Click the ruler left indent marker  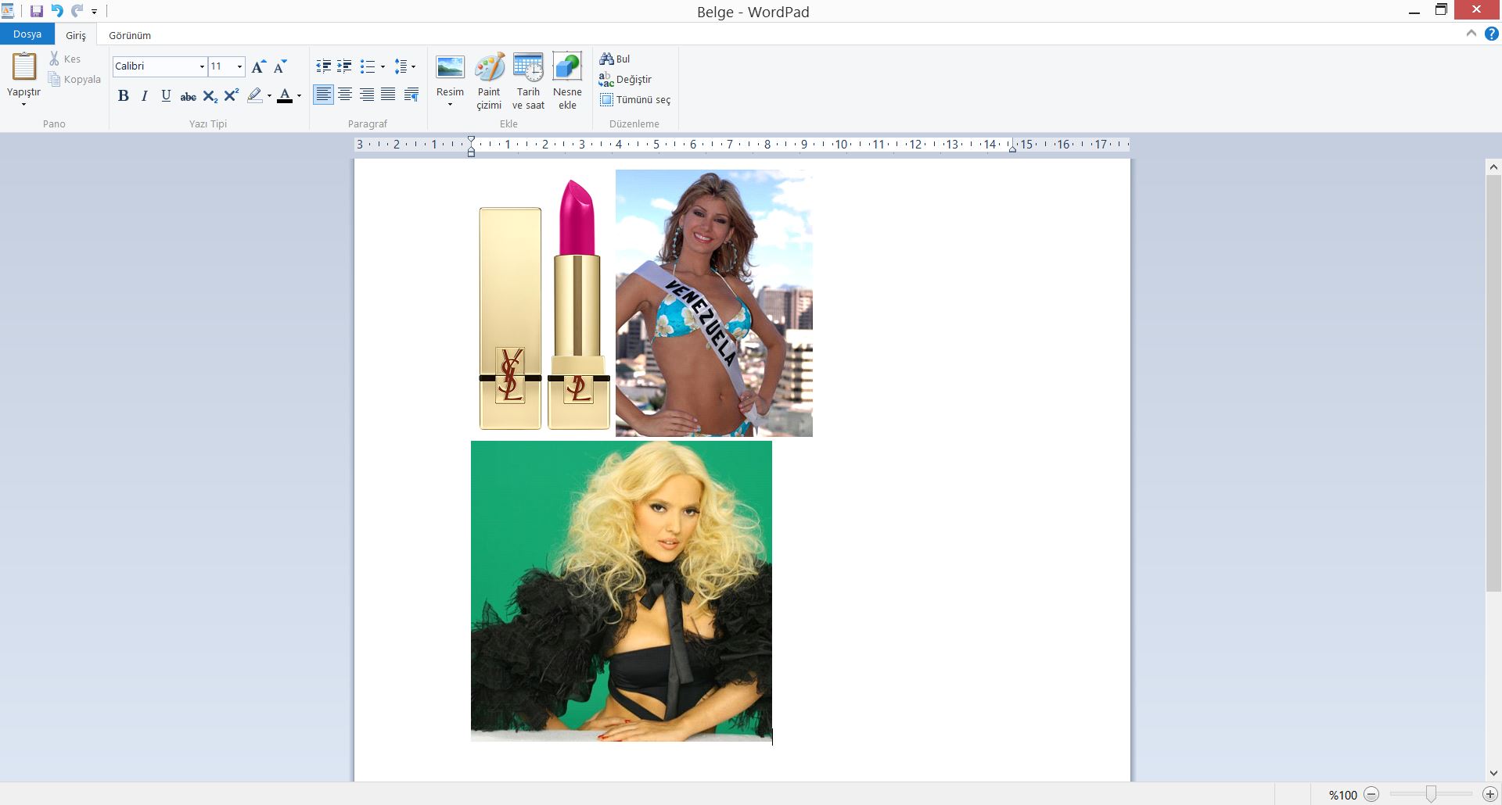pyautogui.click(x=471, y=146)
